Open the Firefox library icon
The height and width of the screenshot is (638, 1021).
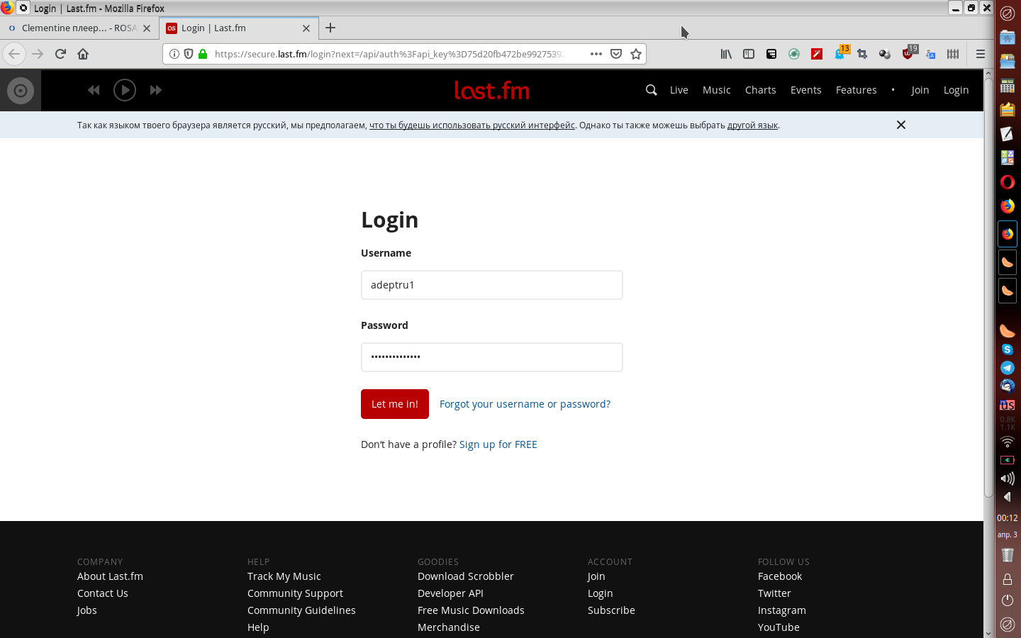coord(726,54)
